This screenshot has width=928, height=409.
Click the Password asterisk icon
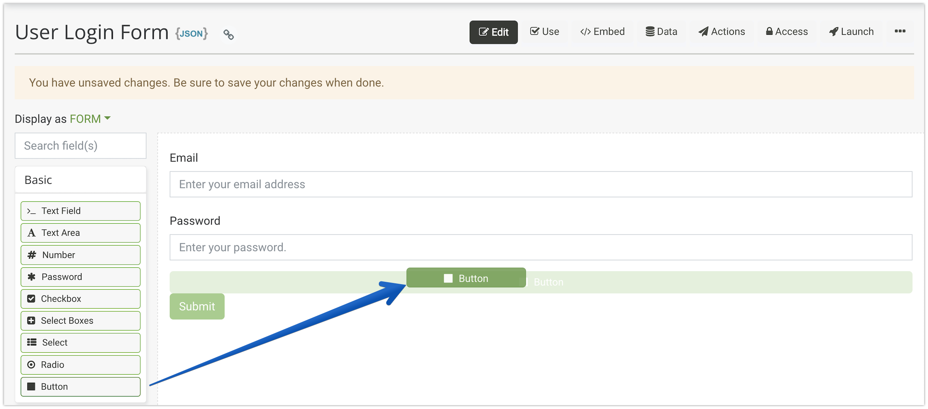click(31, 277)
